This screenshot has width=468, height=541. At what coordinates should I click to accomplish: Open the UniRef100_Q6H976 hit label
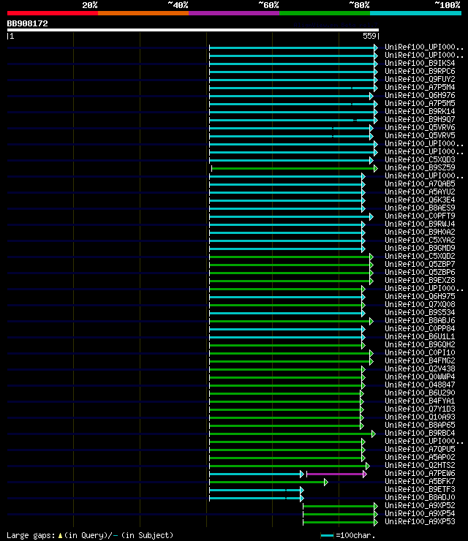420,95
